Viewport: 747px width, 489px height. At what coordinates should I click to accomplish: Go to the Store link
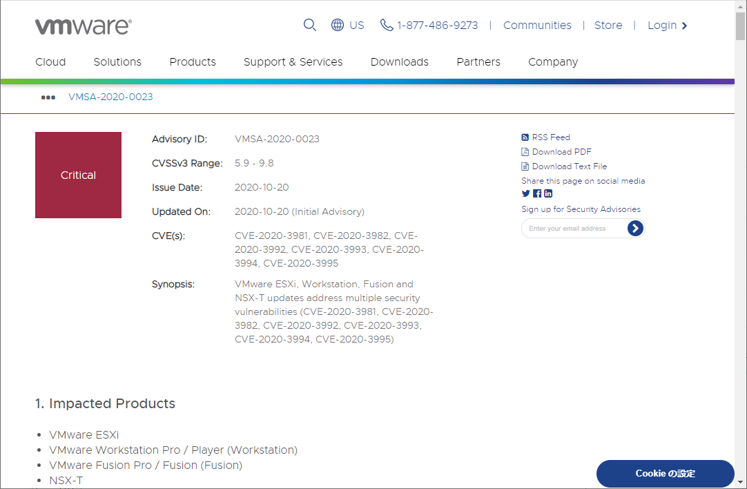(x=608, y=26)
